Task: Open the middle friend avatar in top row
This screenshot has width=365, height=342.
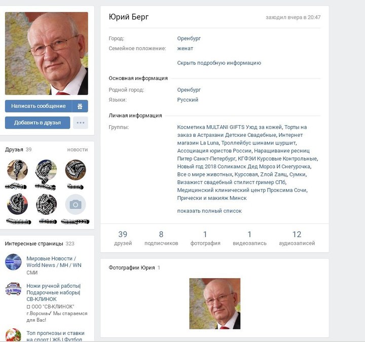Action: (46, 170)
